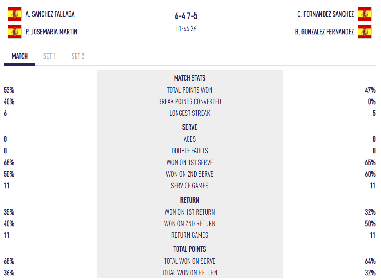This screenshot has width=381, height=280.
Task: Click Spain flag beside C. Fernandez Sanchez
Action: pos(365,14)
